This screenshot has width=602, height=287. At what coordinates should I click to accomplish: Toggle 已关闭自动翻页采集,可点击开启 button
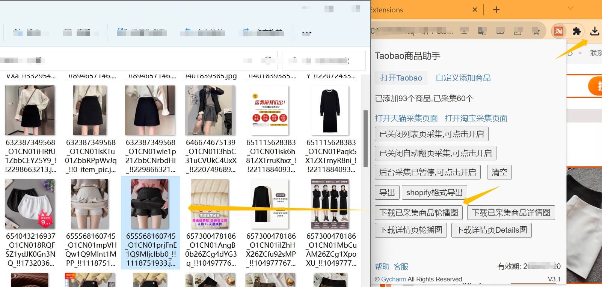436,153
